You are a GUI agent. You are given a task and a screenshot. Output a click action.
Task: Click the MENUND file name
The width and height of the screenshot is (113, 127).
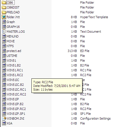click(12, 36)
